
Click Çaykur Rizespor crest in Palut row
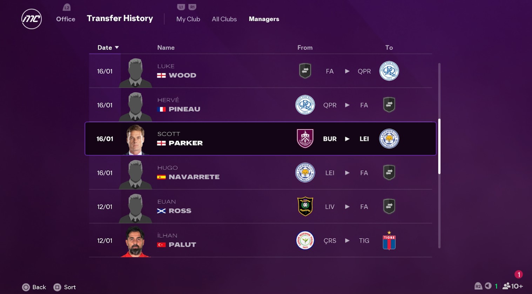pyautogui.click(x=305, y=241)
